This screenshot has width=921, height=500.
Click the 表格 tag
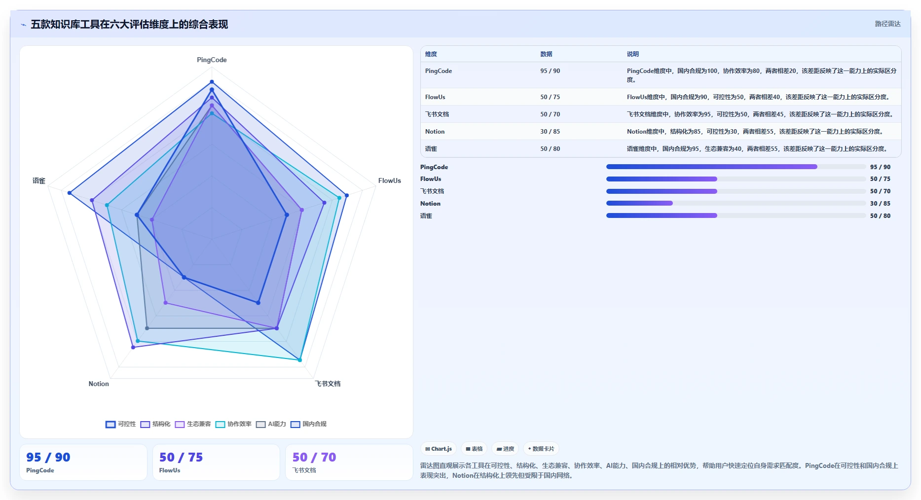474,449
